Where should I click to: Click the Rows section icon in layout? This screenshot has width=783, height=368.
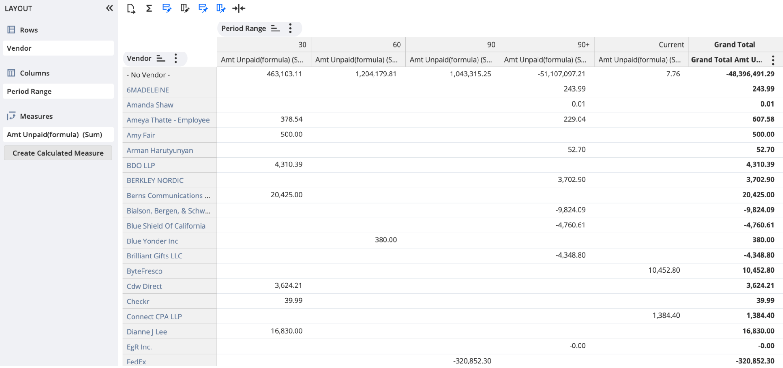tap(11, 30)
